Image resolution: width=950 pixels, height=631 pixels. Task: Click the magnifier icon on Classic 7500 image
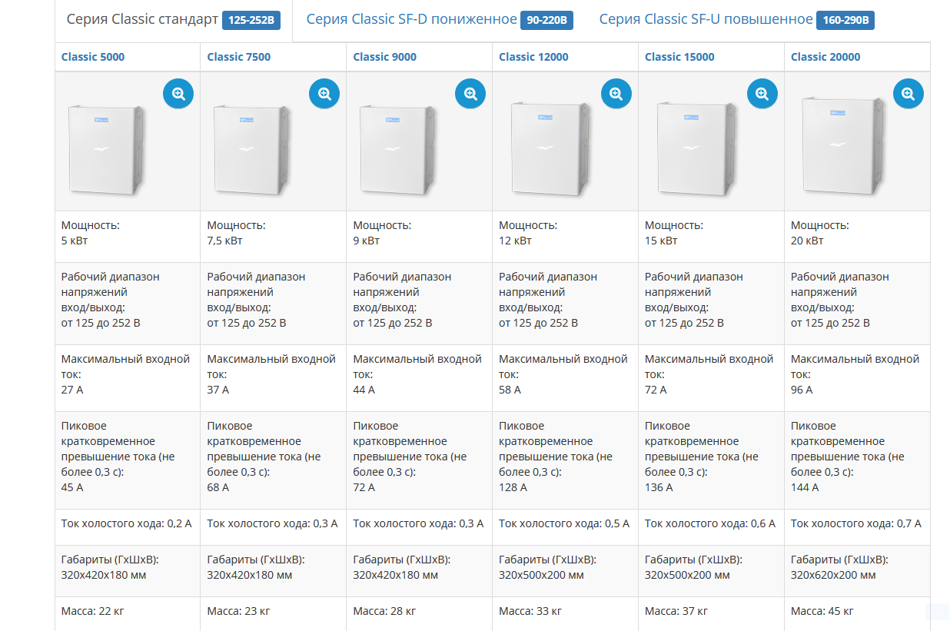point(324,94)
